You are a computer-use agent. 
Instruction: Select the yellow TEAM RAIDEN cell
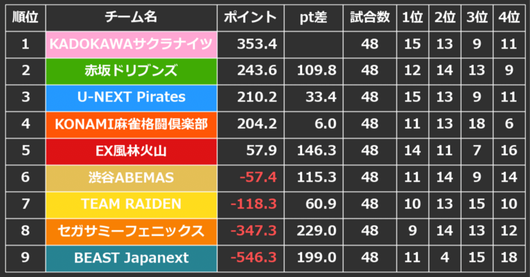[131, 204]
